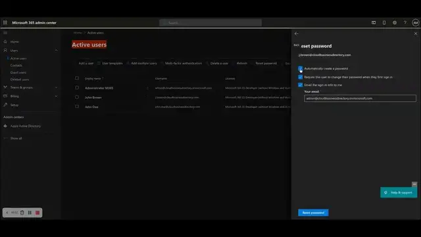This screenshot has height=237, width=421.
Task: Click Multi-factor authentication
Action: point(184,63)
